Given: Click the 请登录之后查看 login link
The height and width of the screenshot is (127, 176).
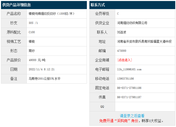Looking at the screenshot, I should [132, 116].
